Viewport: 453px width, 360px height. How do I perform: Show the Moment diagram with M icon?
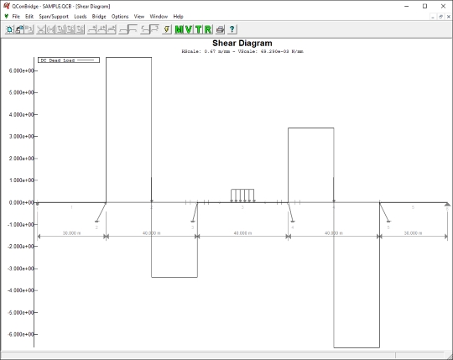coord(180,29)
